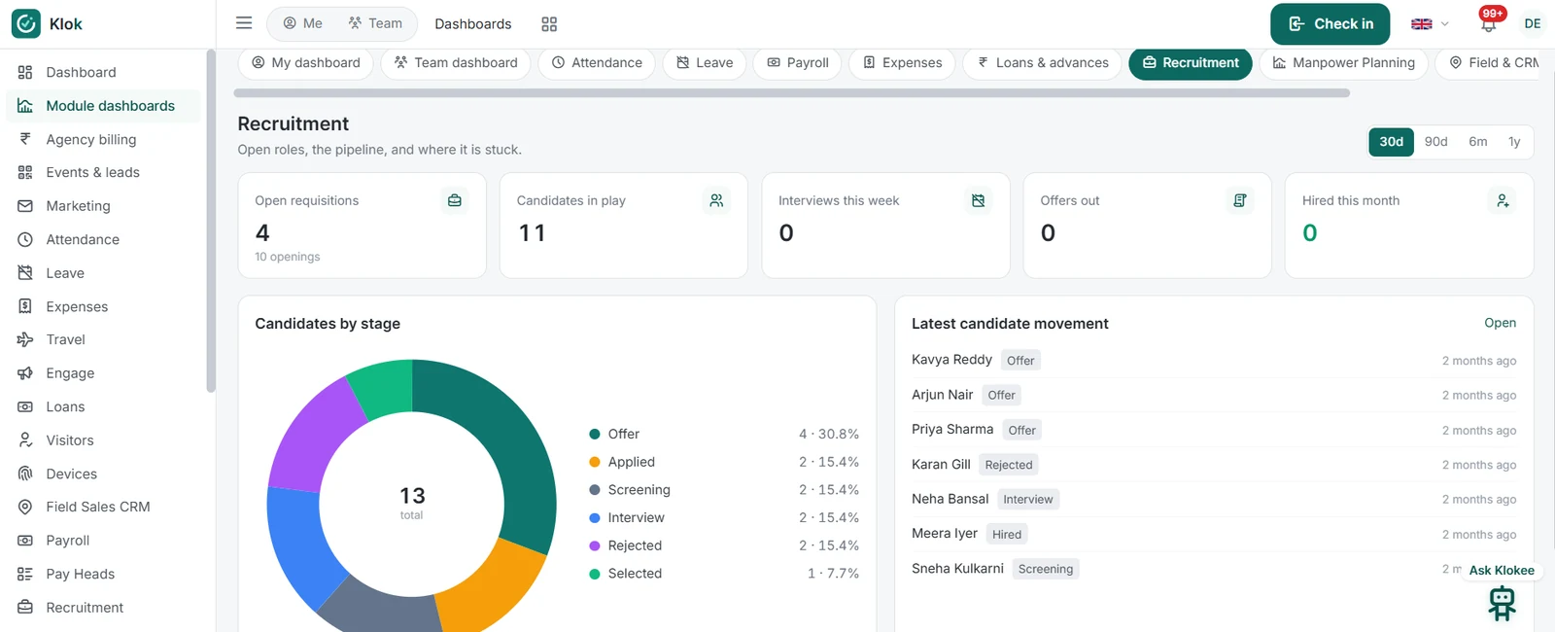This screenshot has height=632, width=1555.
Task: Click the location pin icon next to Field Sales CRM
Action: pyautogui.click(x=25, y=507)
